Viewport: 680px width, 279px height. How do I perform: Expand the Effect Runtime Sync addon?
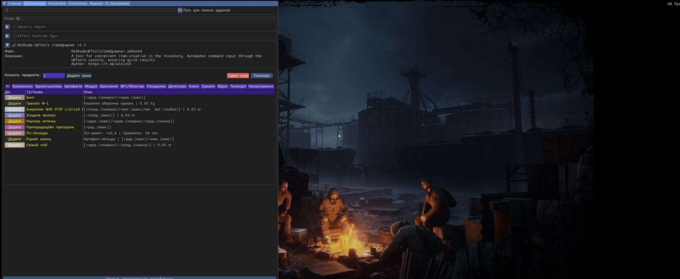point(7,36)
